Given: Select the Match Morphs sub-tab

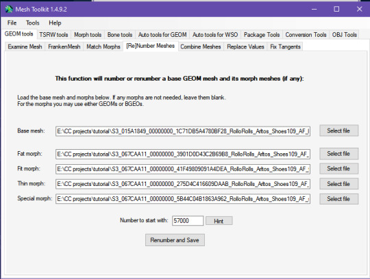Looking at the screenshot, I should pos(103,46).
